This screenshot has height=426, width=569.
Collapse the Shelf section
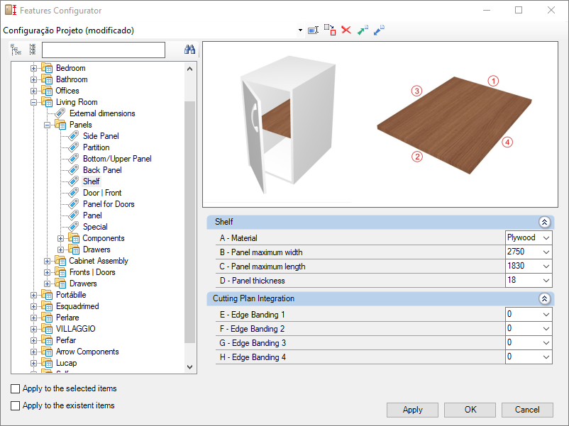544,222
